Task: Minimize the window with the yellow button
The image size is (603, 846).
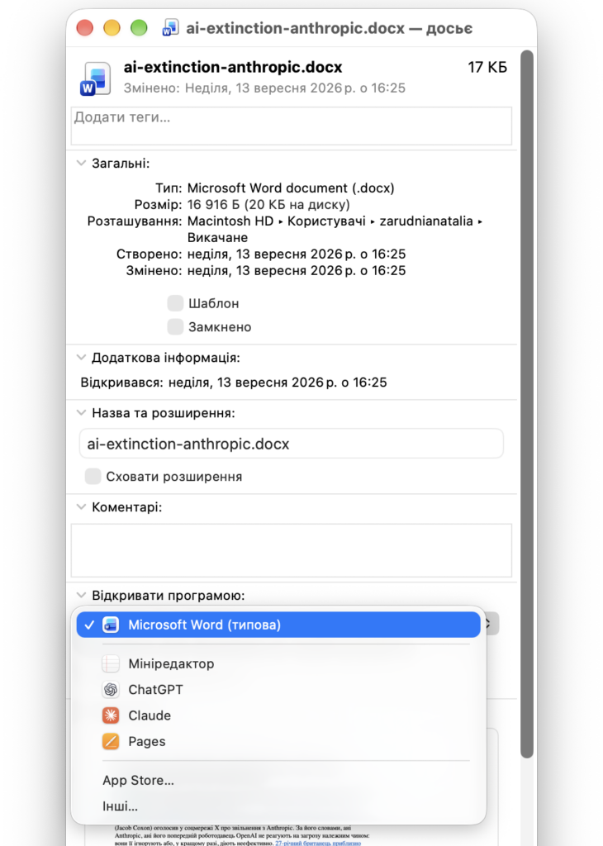Action: pos(112,27)
